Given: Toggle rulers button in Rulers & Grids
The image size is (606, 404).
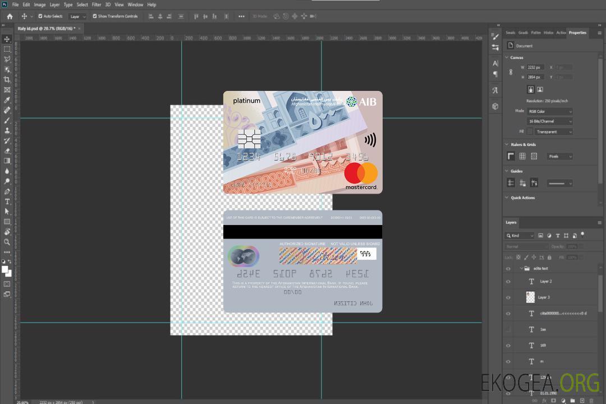Looking at the screenshot, I should 511,156.
